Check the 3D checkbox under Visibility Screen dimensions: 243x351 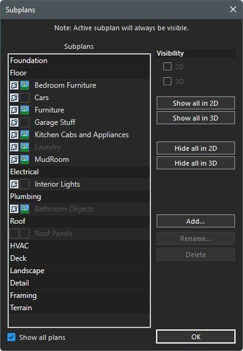click(x=167, y=81)
